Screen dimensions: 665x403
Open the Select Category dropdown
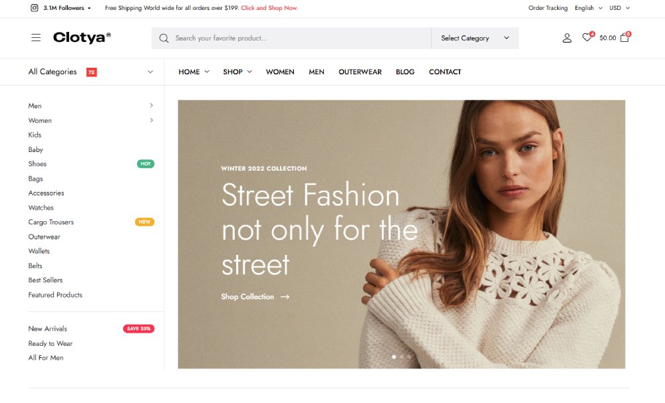[475, 39]
